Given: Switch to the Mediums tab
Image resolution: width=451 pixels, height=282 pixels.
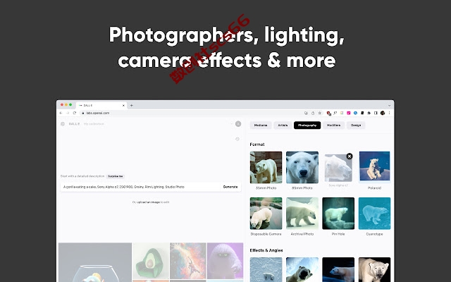Looking at the screenshot, I should pos(261,125).
